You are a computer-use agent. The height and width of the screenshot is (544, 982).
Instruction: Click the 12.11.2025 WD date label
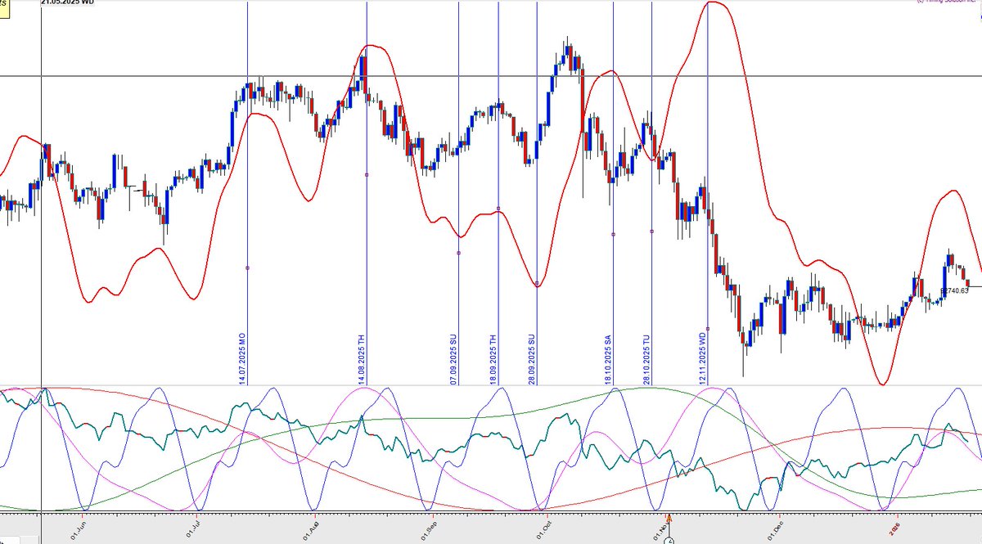(x=702, y=357)
